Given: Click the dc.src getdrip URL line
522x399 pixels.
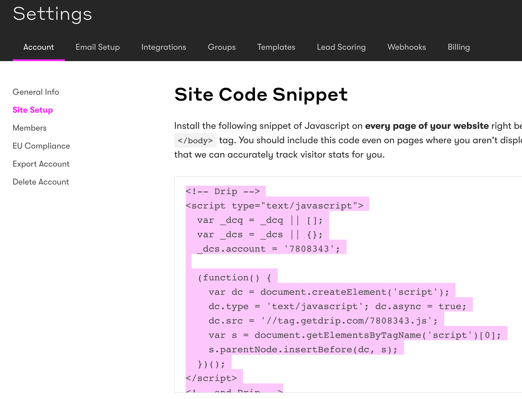Looking at the screenshot, I should coord(323,321).
